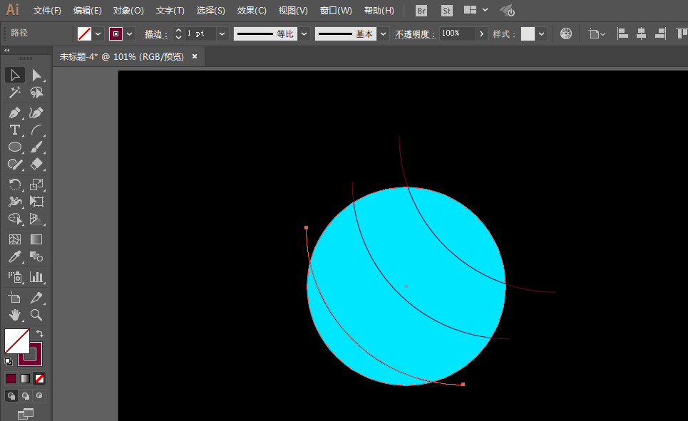This screenshot has height=421, width=688.
Task: Pick the Magic Wand tool
Action: (14, 93)
